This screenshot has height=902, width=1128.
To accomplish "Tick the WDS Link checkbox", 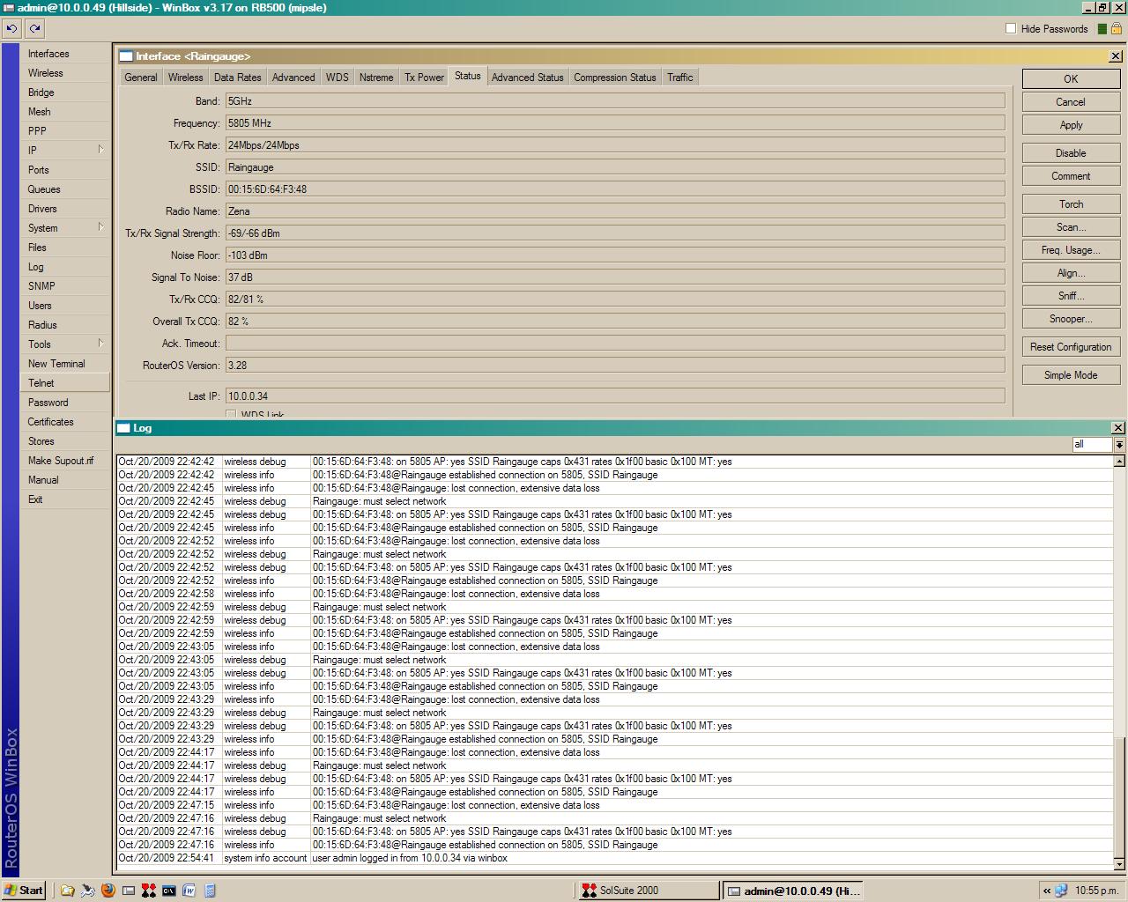I will pyautogui.click(x=230, y=414).
